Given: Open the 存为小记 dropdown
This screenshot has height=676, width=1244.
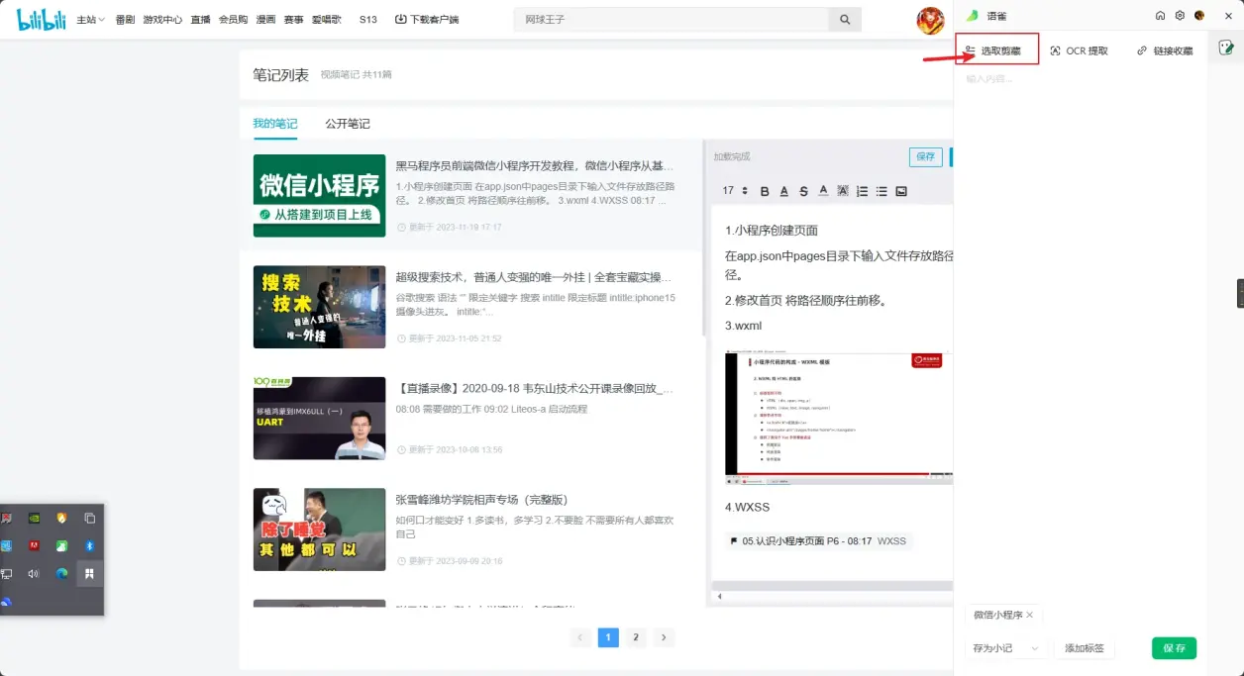Looking at the screenshot, I should click(x=1006, y=648).
